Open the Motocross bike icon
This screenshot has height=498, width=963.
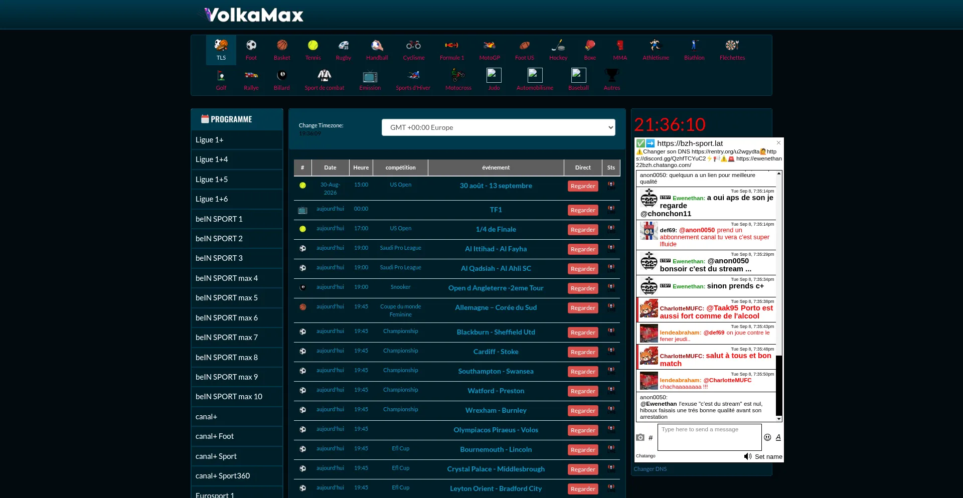tap(458, 75)
